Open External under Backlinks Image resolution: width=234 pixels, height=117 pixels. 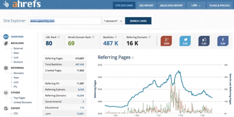(x=18, y=48)
